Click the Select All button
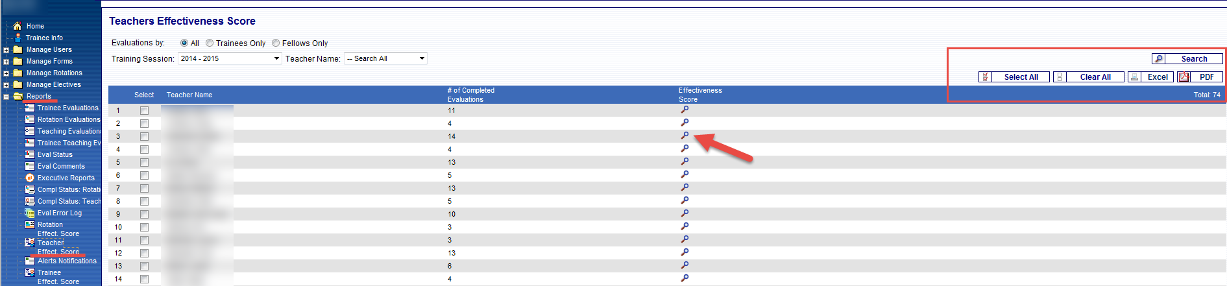The height and width of the screenshot is (286, 1227). [x=1021, y=77]
